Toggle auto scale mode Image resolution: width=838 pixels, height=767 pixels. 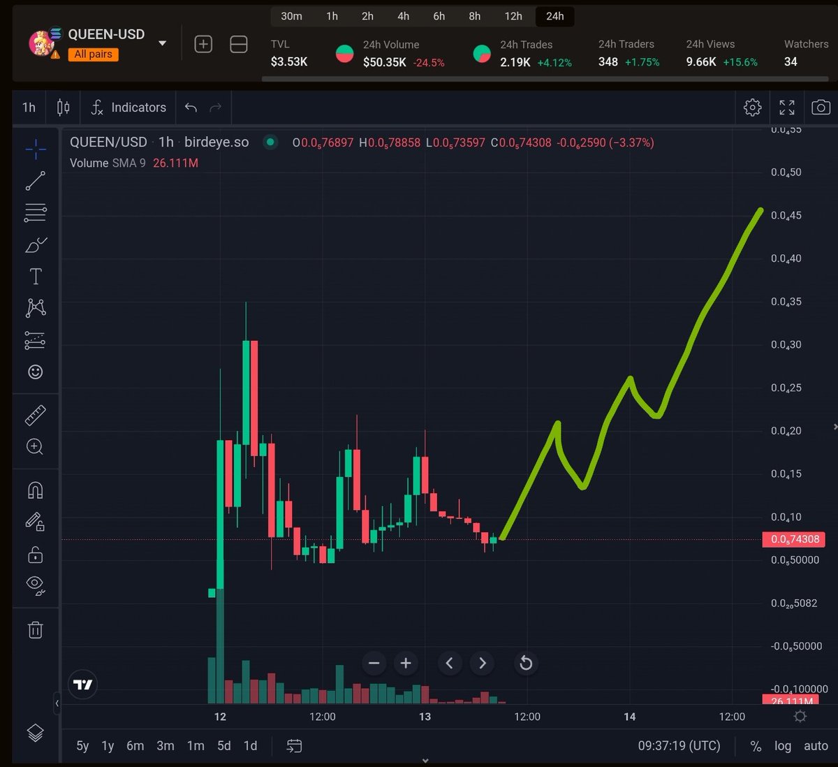(x=816, y=746)
